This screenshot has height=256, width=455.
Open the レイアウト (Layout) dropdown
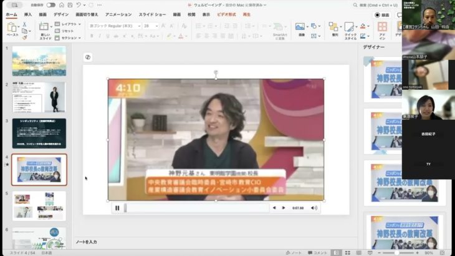point(68,24)
